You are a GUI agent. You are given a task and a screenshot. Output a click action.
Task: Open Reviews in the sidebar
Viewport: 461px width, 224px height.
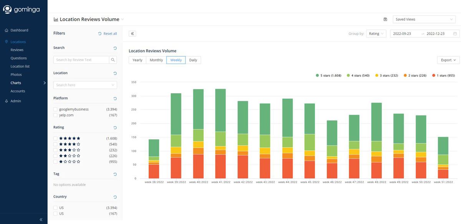(x=17, y=50)
